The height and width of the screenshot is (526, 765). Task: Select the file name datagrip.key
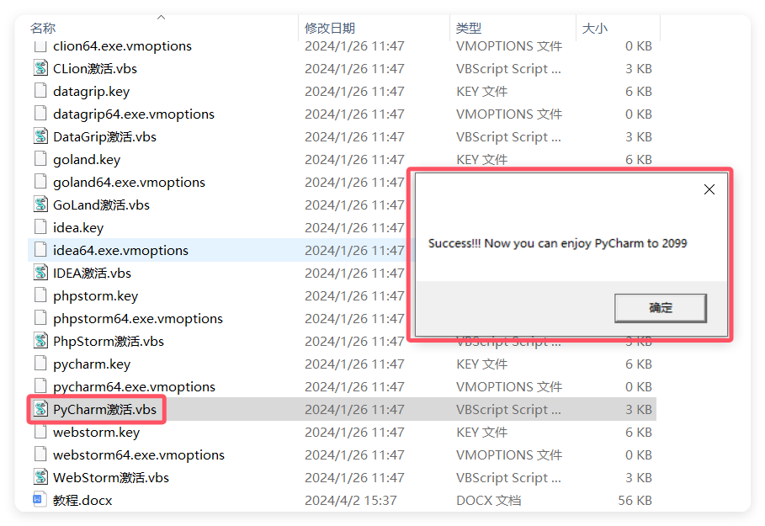pyautogui.click(x=91, y=92)
